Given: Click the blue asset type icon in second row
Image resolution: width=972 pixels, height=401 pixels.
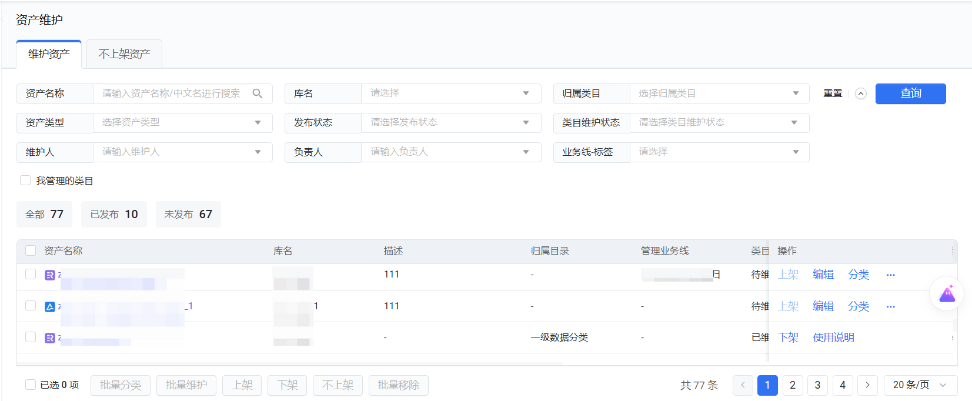Looking at the screenshot, I should 50,306.
